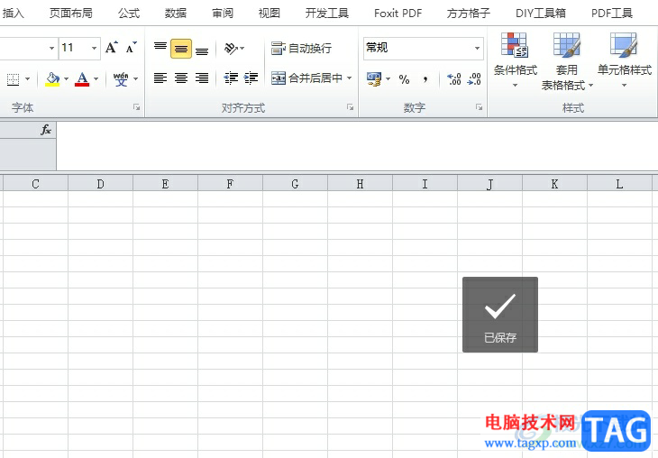Click the fill color paint bucket
658x458 pixels.
coord(52,78)
